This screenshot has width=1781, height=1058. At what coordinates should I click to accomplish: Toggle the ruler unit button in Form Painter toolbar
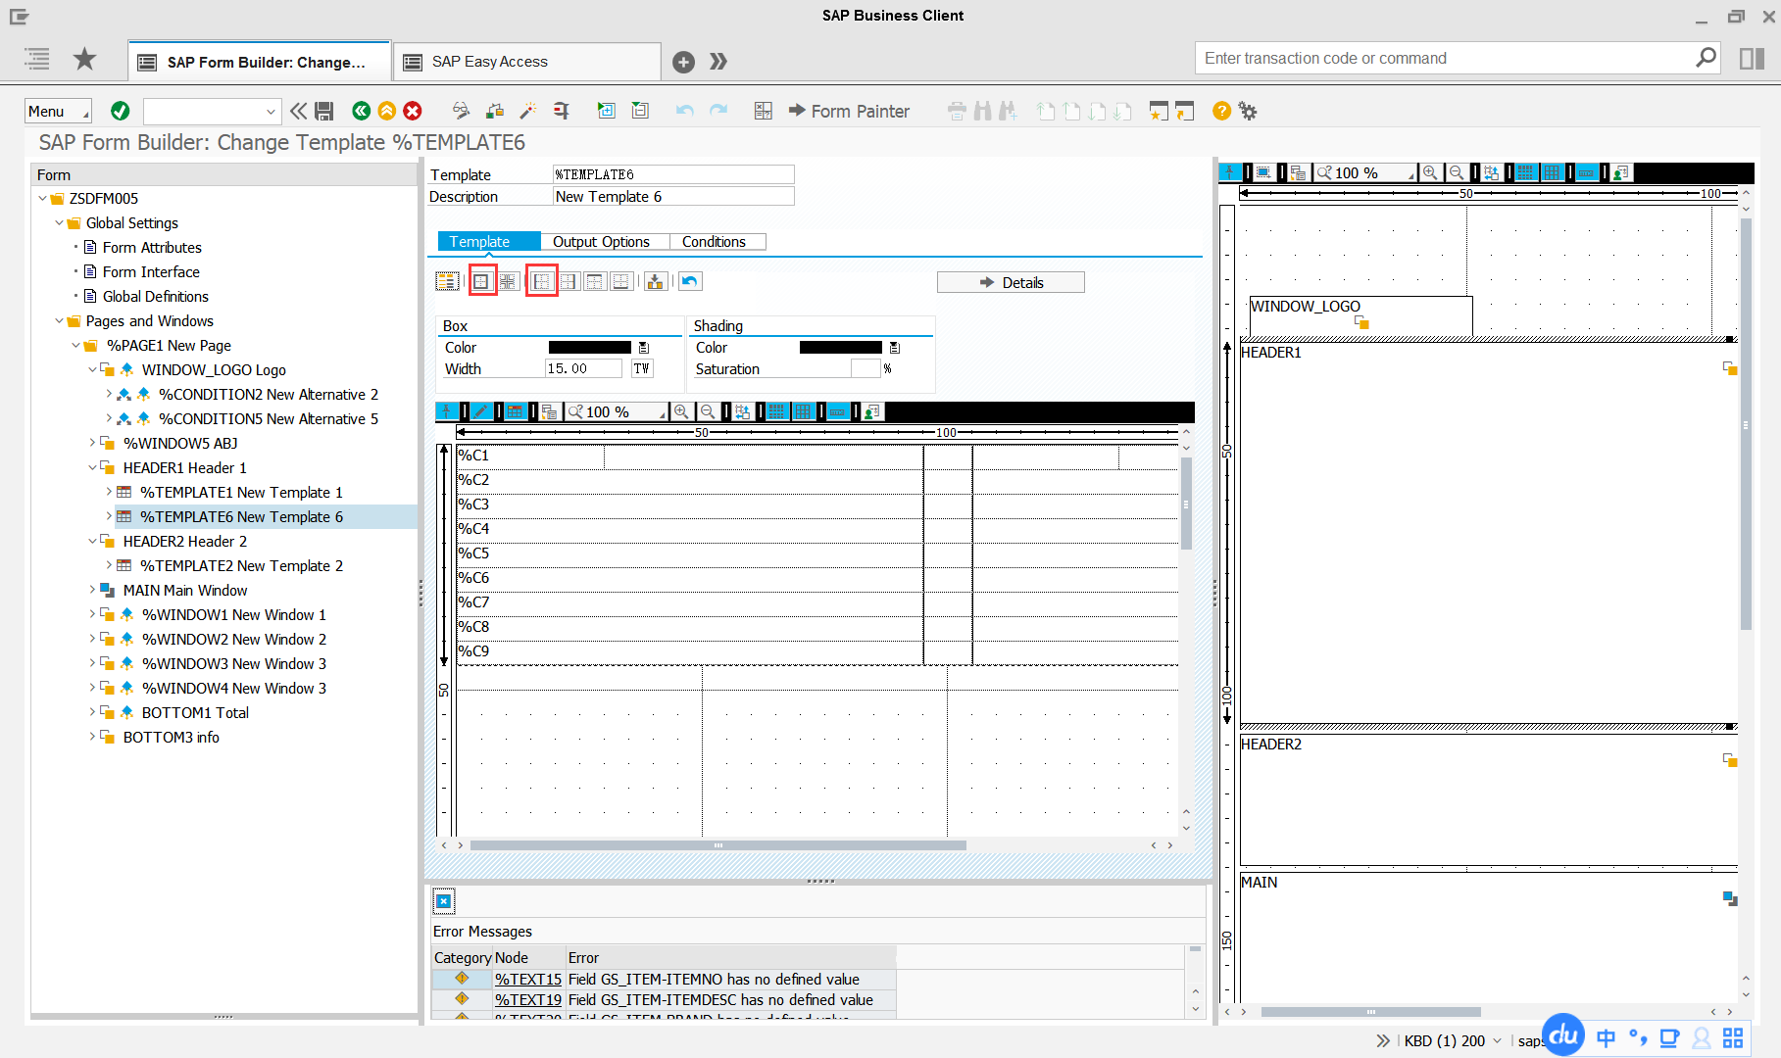point(1587,172)
